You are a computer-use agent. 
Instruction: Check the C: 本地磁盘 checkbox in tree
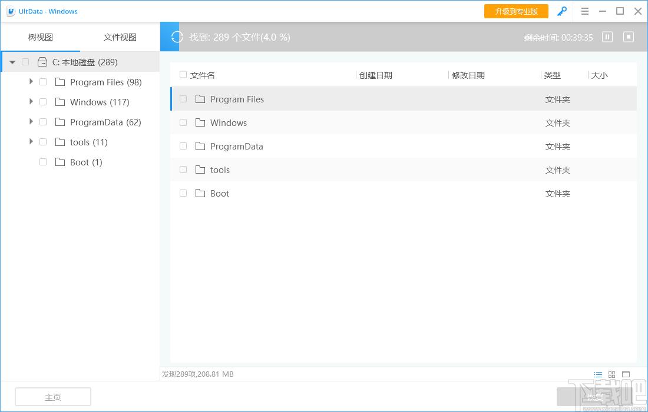pos(25,62)
